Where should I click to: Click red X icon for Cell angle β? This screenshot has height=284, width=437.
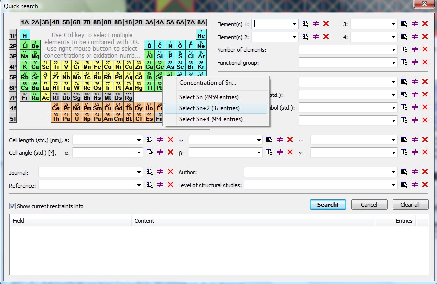click(290, 153)
